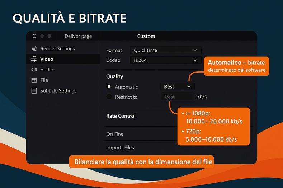The image size is (283, 188).
Task: Click the Deliver page tab
Action: pyautogui.click(x=78, y=36)
